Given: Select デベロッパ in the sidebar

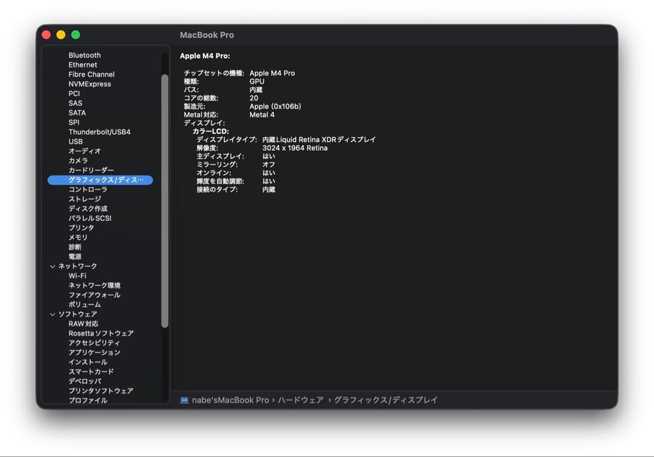Looking at the screenshot, I should pos(85,381).
